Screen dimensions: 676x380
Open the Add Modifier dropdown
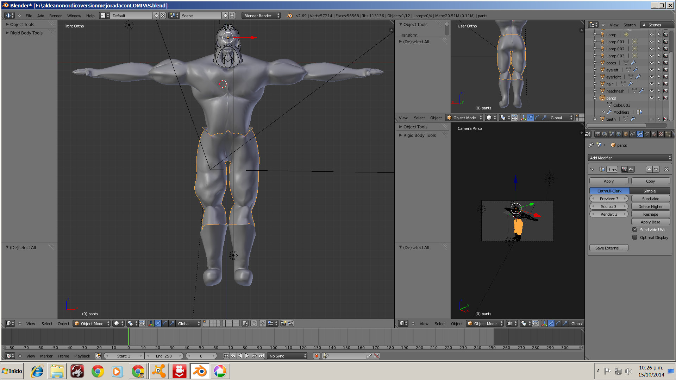click(630, 158)
